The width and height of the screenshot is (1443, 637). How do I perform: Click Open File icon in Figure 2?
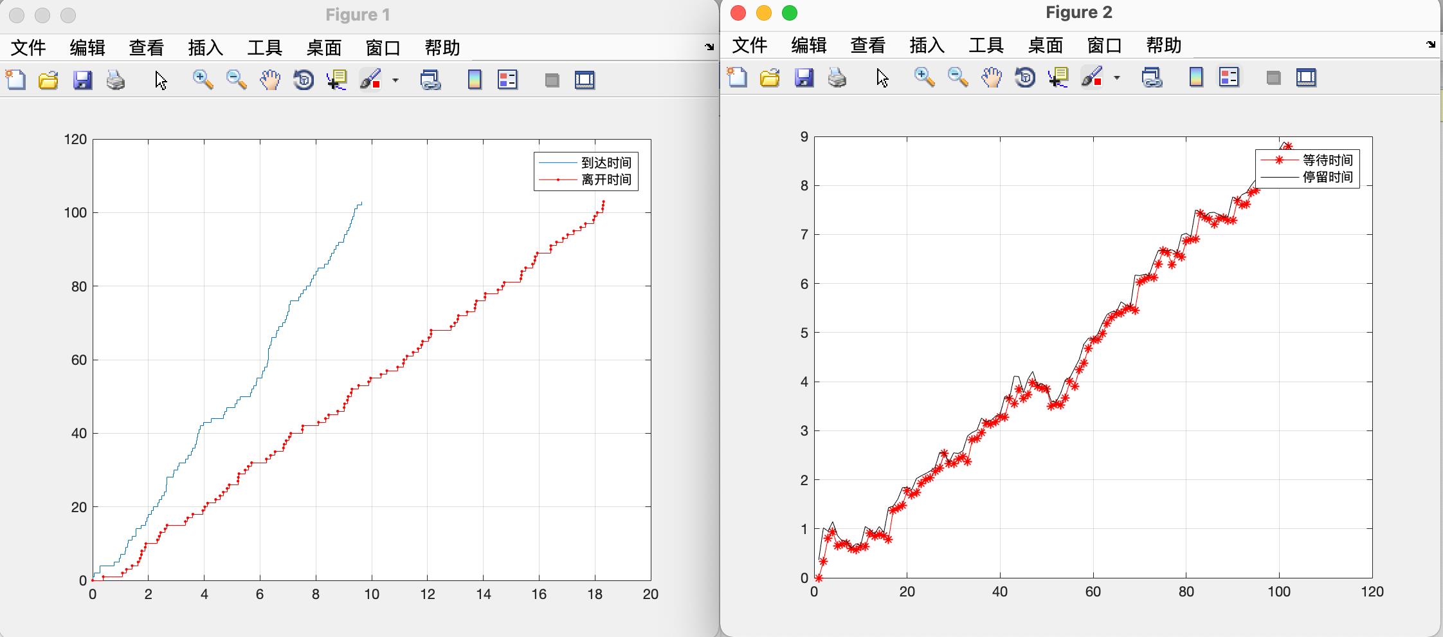770,77
